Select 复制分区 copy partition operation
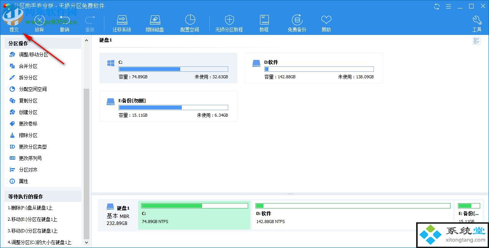This screenshot has width=489, height=248. (x=43, y=101)
